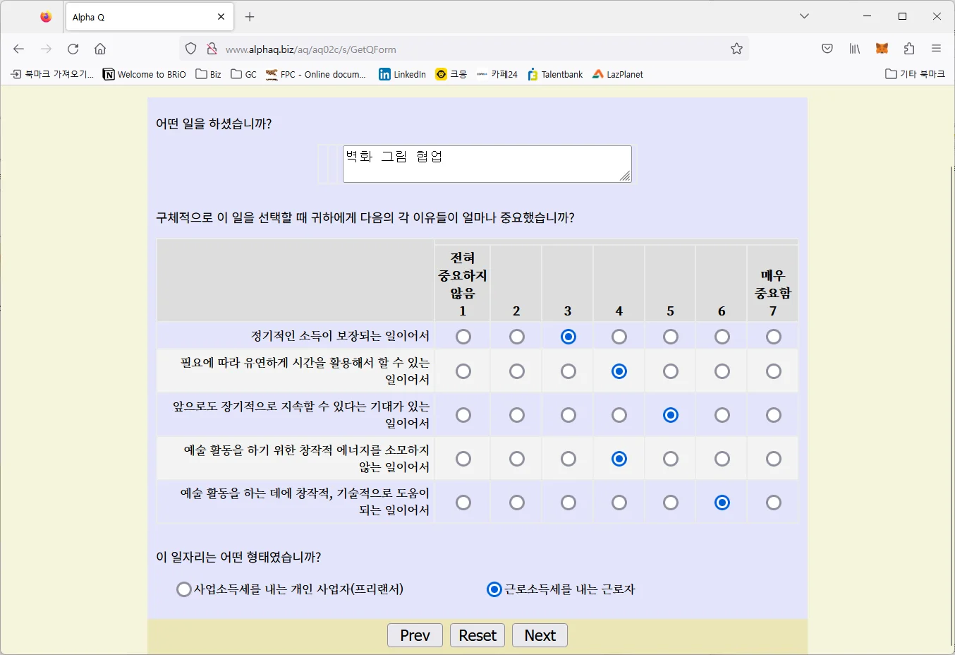Select rating 7 for 창작적, 기술적으로 도움이 되는 row

coord(774,503)
